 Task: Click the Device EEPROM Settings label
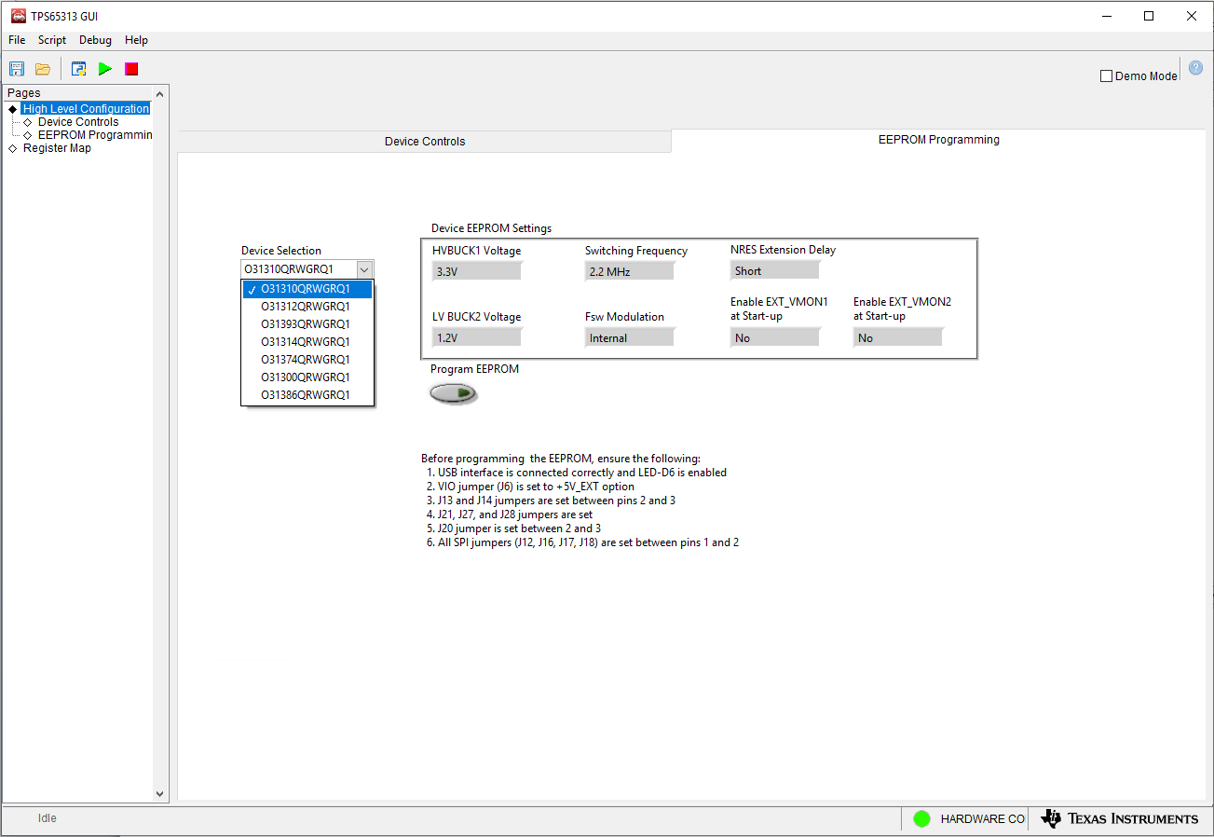pos(491,228)
